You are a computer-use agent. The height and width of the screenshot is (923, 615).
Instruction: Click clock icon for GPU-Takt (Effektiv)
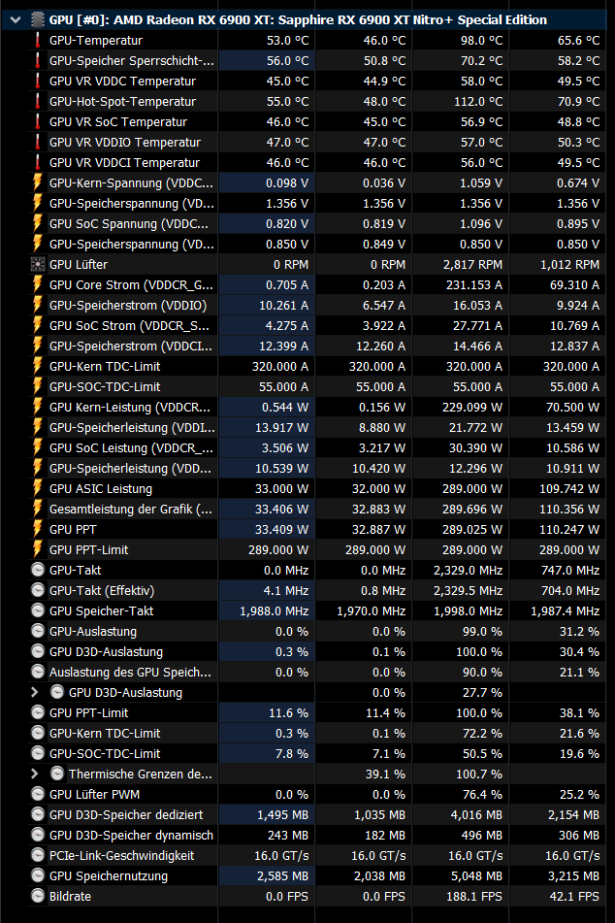click(38, 590)
